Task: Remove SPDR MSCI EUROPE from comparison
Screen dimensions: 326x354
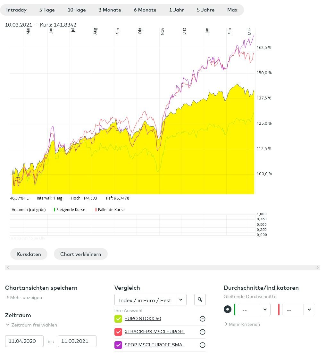Action: point(202,345)
